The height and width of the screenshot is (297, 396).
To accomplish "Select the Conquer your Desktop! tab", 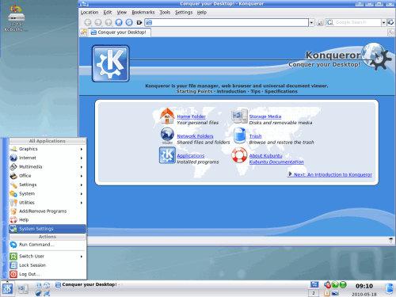I will (x=119, y=32).
